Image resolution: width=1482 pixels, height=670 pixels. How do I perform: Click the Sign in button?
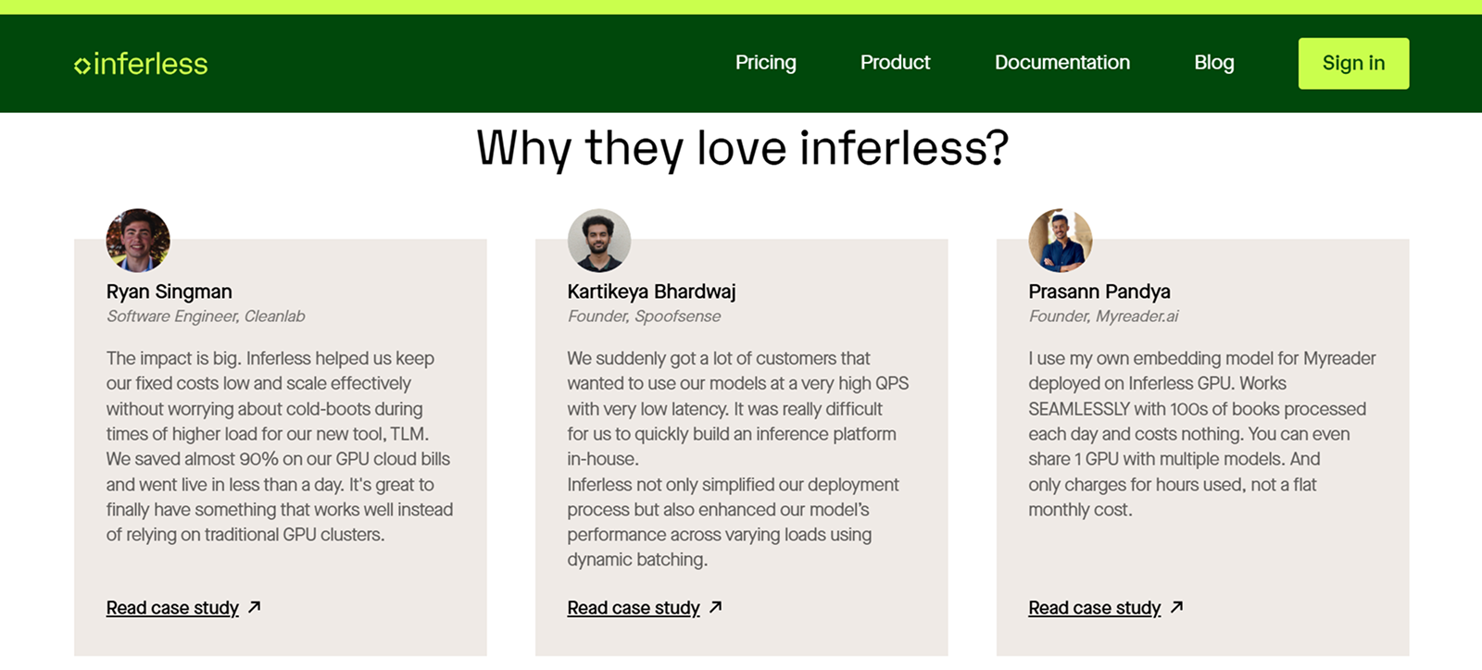point(1353,63)
